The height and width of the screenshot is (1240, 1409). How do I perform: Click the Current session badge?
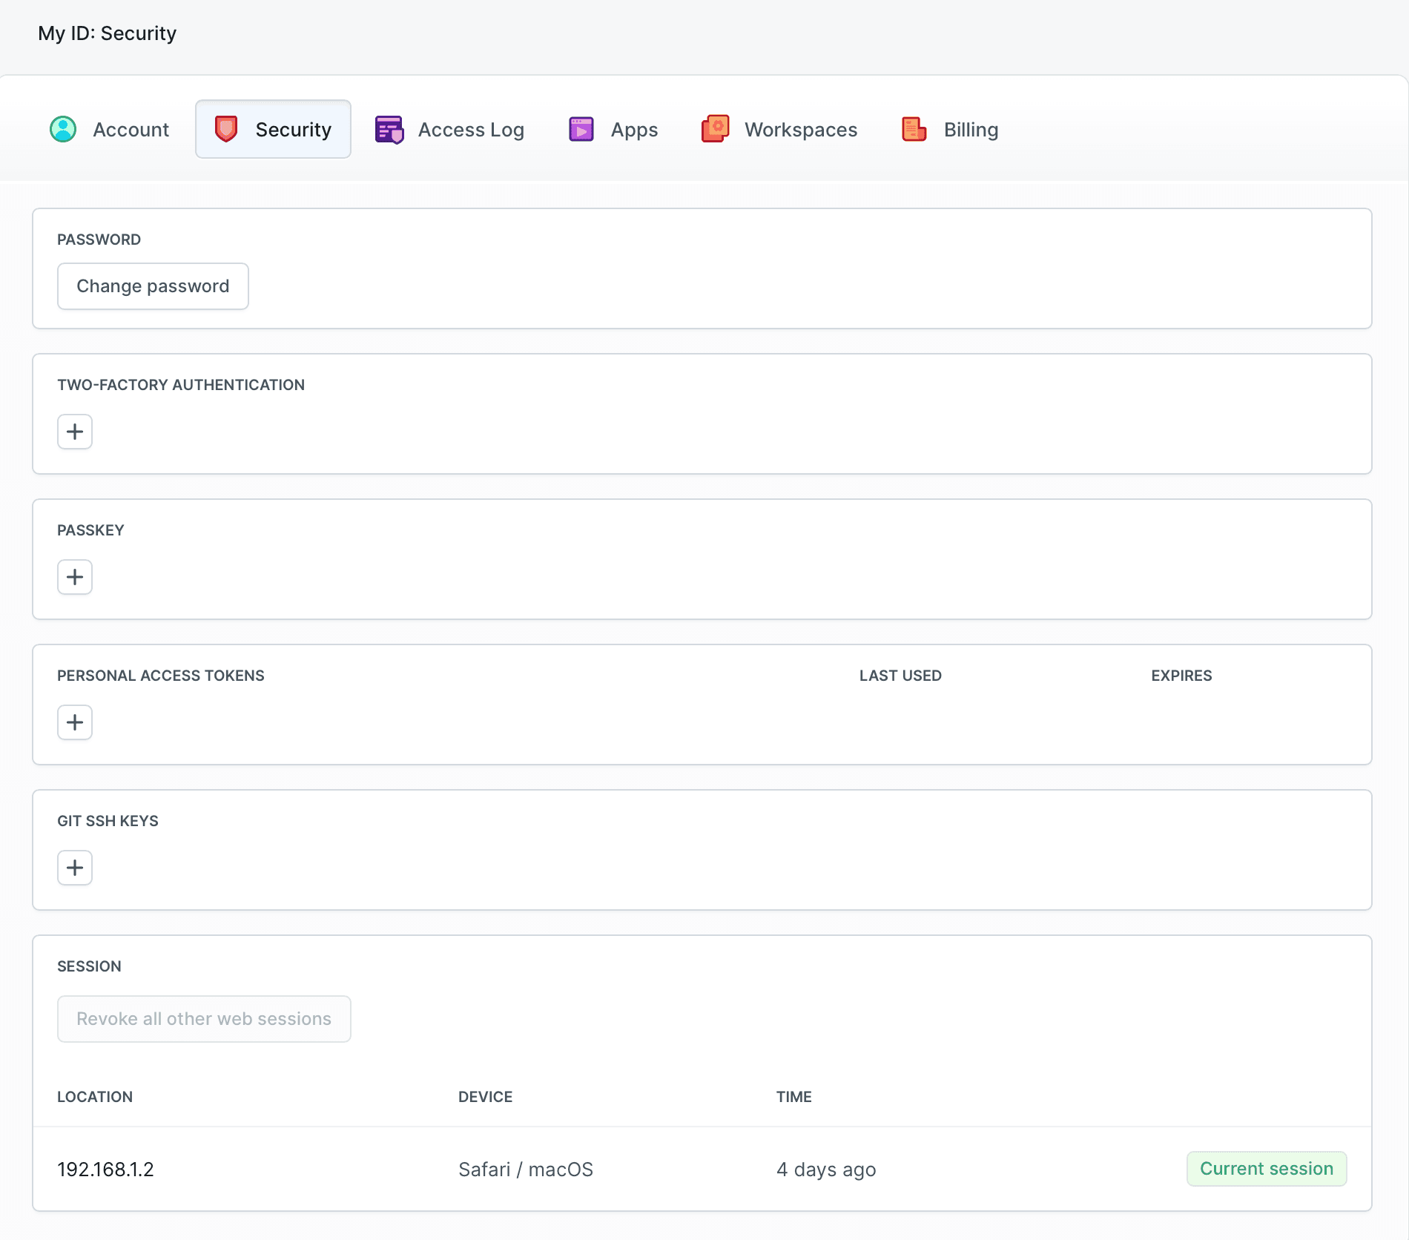point(1267,1168)
